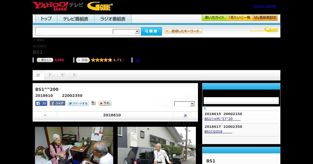
Task: Click the Facebook シェア button
Action: pos(57,103)
